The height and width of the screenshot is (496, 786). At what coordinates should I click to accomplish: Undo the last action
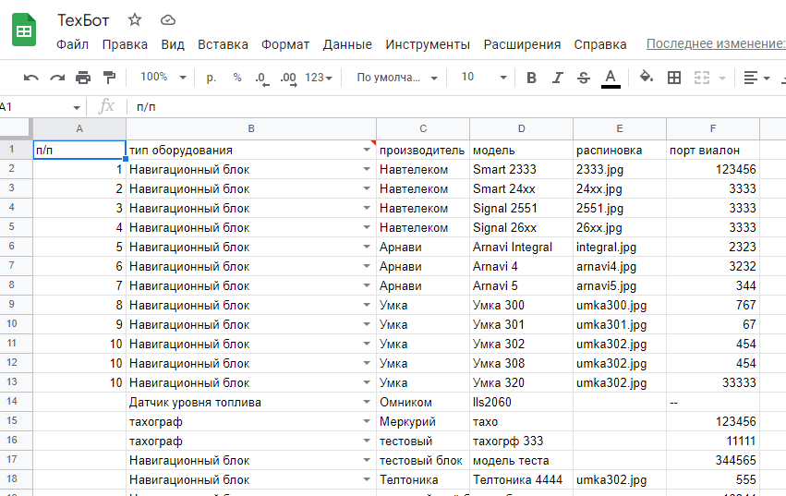tap(31, 78)
